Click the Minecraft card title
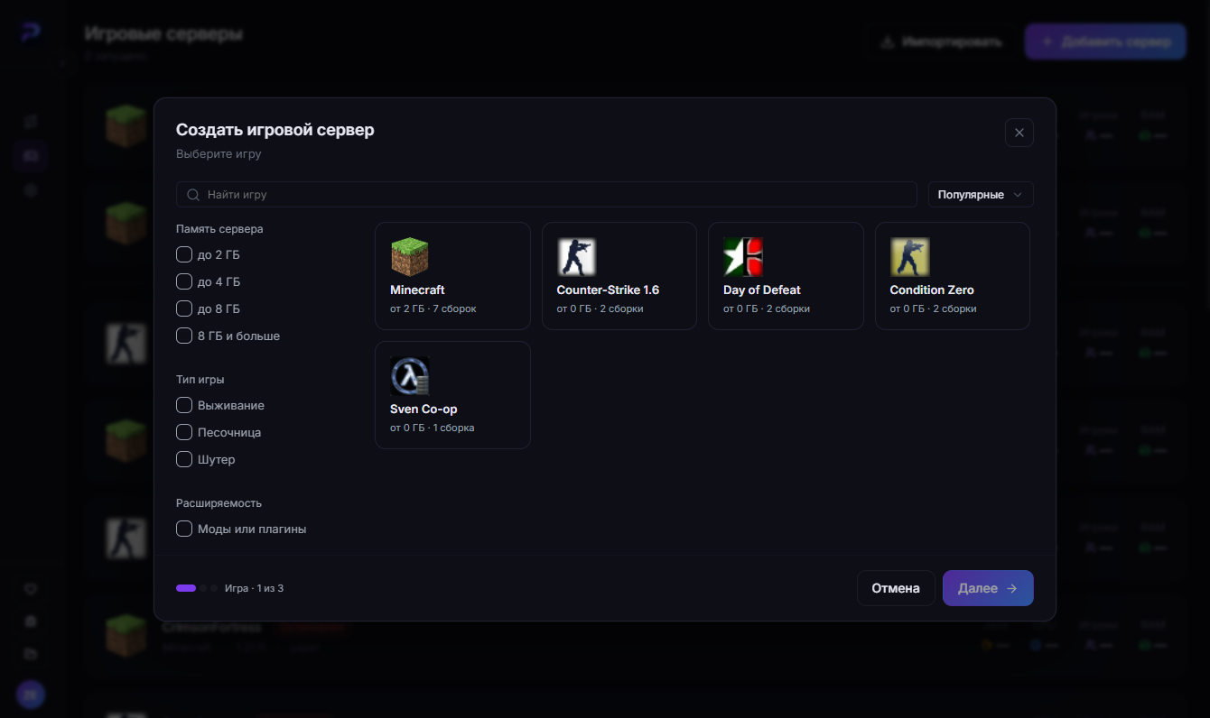 point(417,290)
